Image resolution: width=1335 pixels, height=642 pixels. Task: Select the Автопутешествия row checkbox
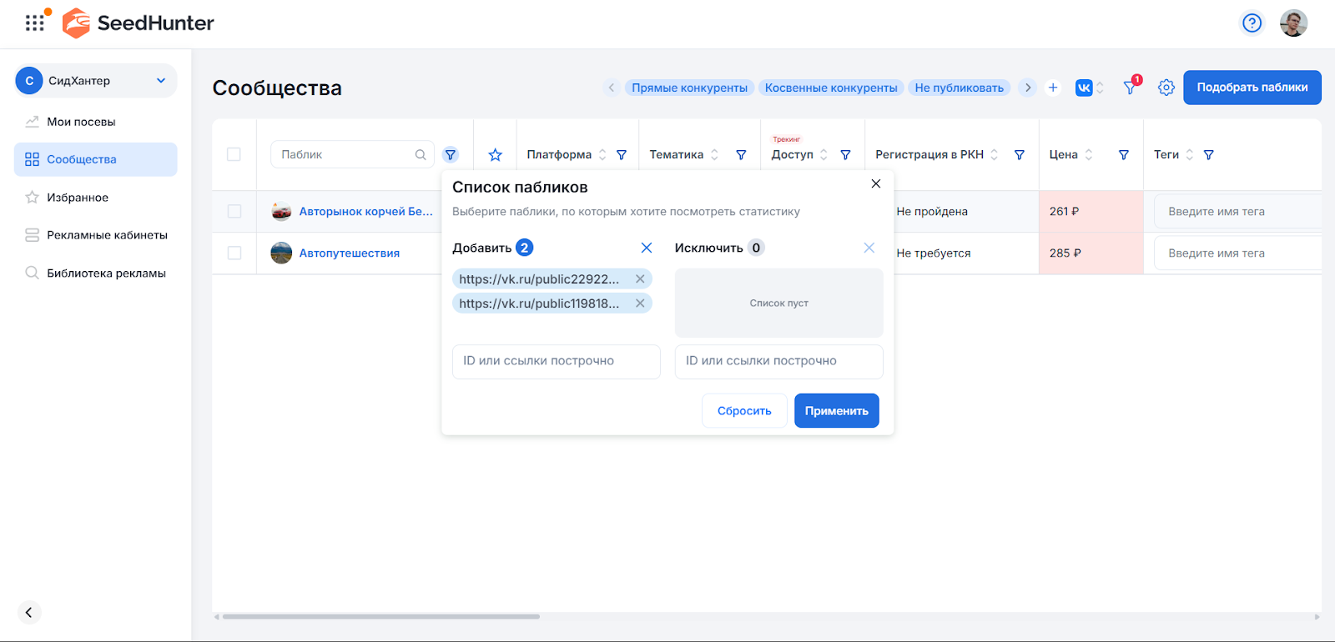pos(234,253)
